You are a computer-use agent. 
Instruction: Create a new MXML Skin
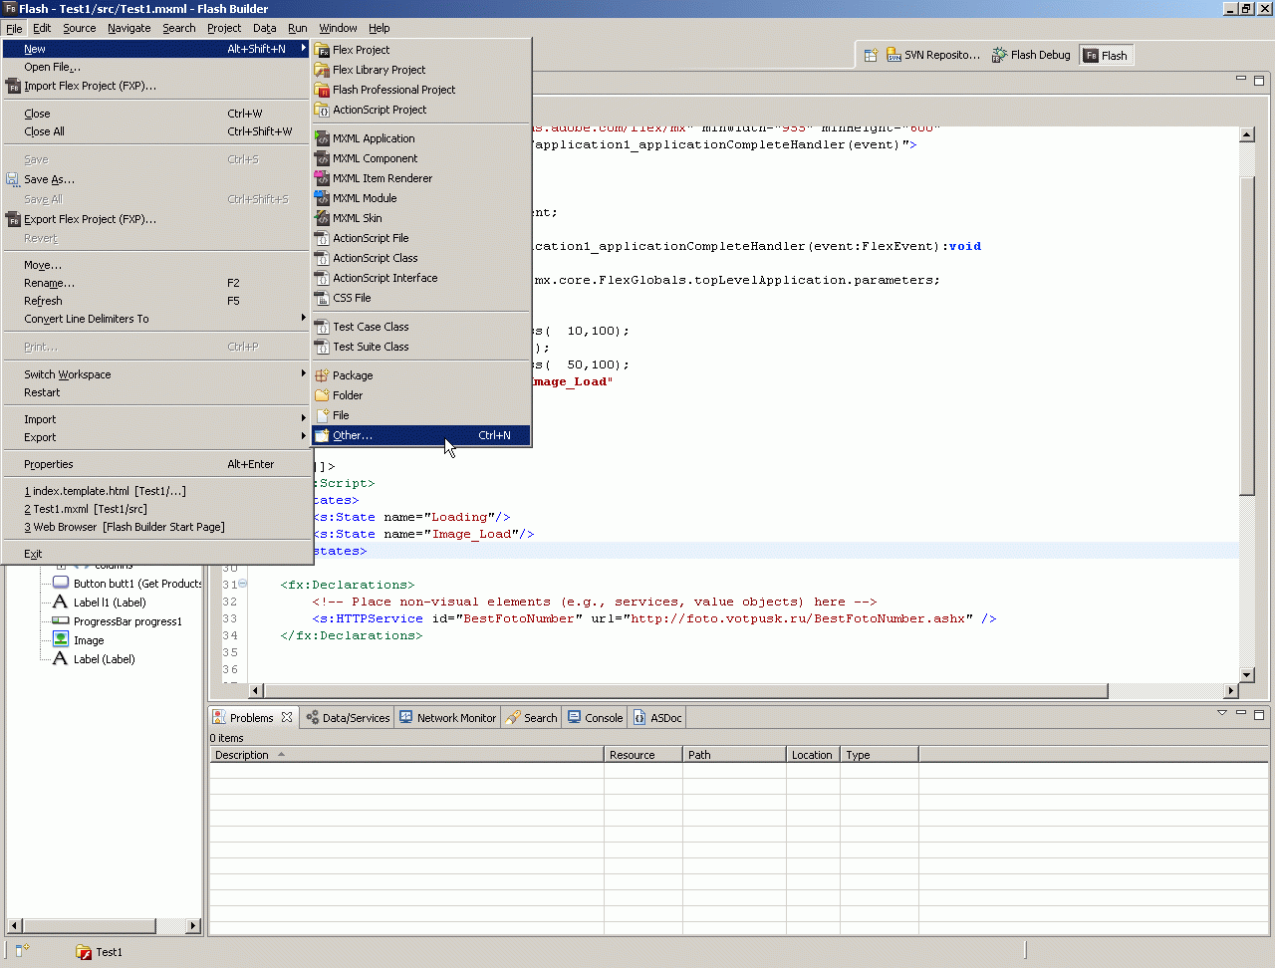point(421,218)
